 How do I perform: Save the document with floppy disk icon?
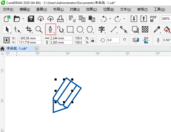click(31, 19)
